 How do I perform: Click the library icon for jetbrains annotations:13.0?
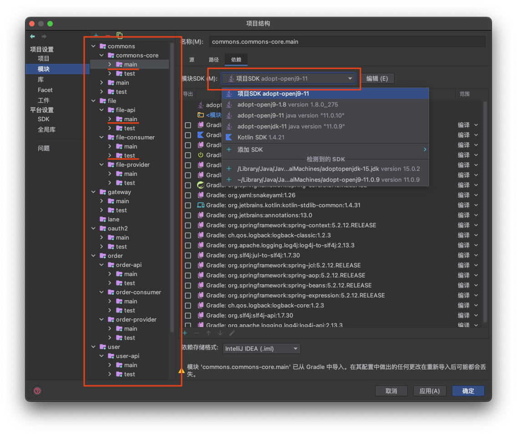(200, 215)
